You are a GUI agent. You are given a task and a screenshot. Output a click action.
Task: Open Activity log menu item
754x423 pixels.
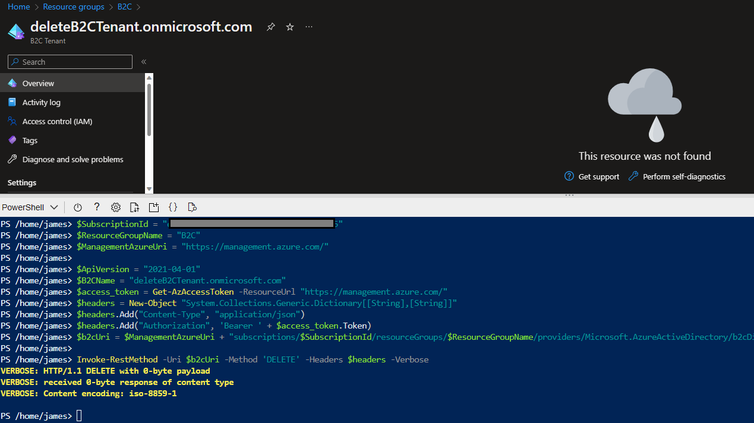click(x=72, y=102)
